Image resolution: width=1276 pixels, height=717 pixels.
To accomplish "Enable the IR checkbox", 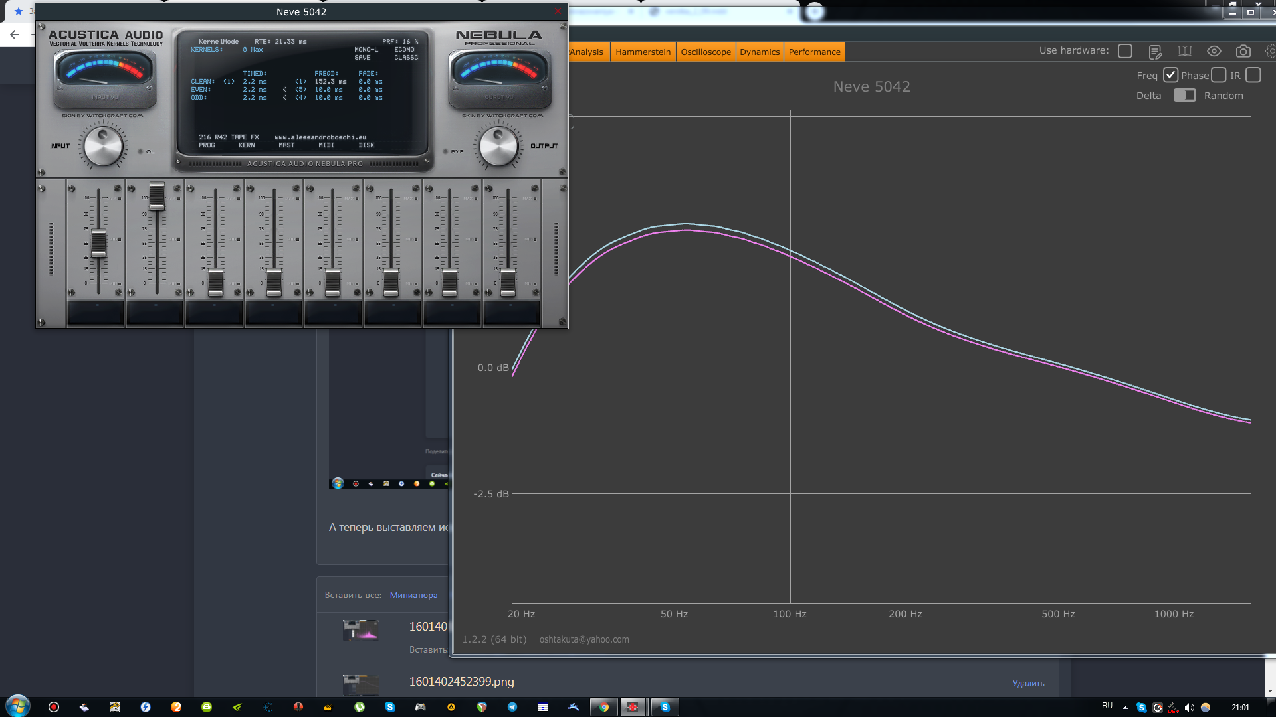I will pyautogui.click(x=1253, y=75).
